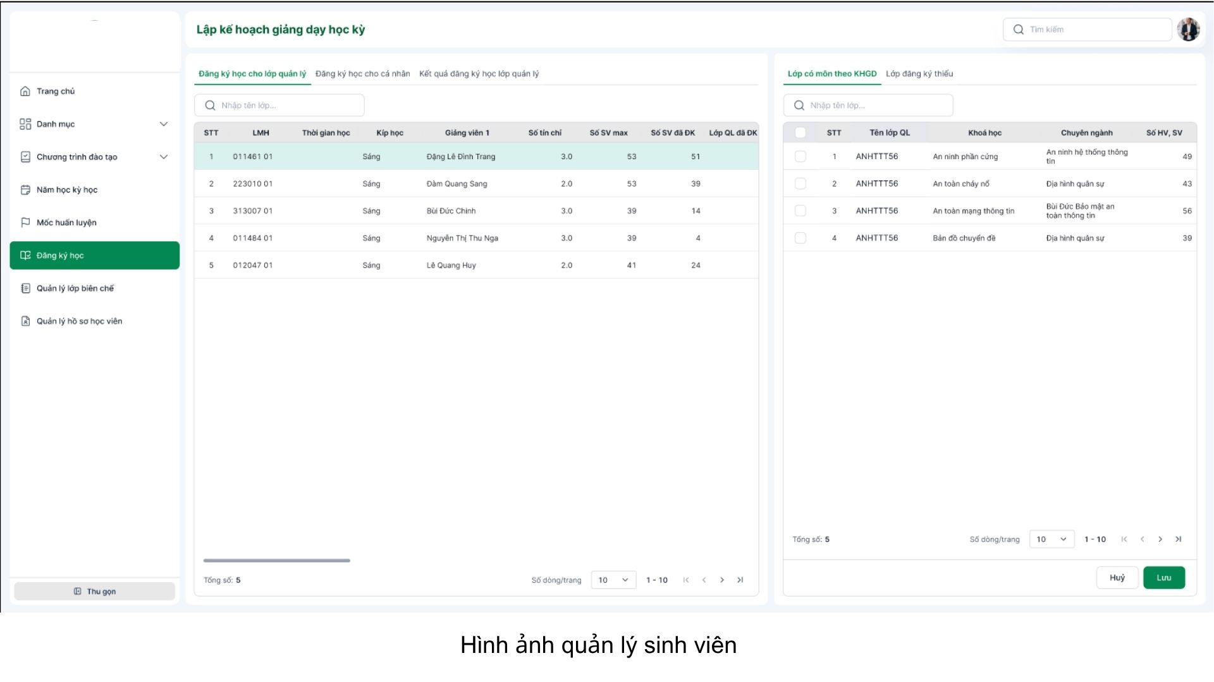
Task: Click the Huỷ cancel button
Action: click(1117, 578)
